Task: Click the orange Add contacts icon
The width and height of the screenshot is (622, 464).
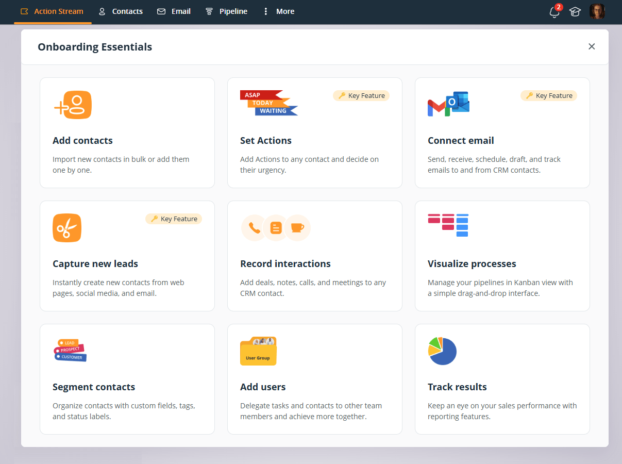Action: coord(73,105)
